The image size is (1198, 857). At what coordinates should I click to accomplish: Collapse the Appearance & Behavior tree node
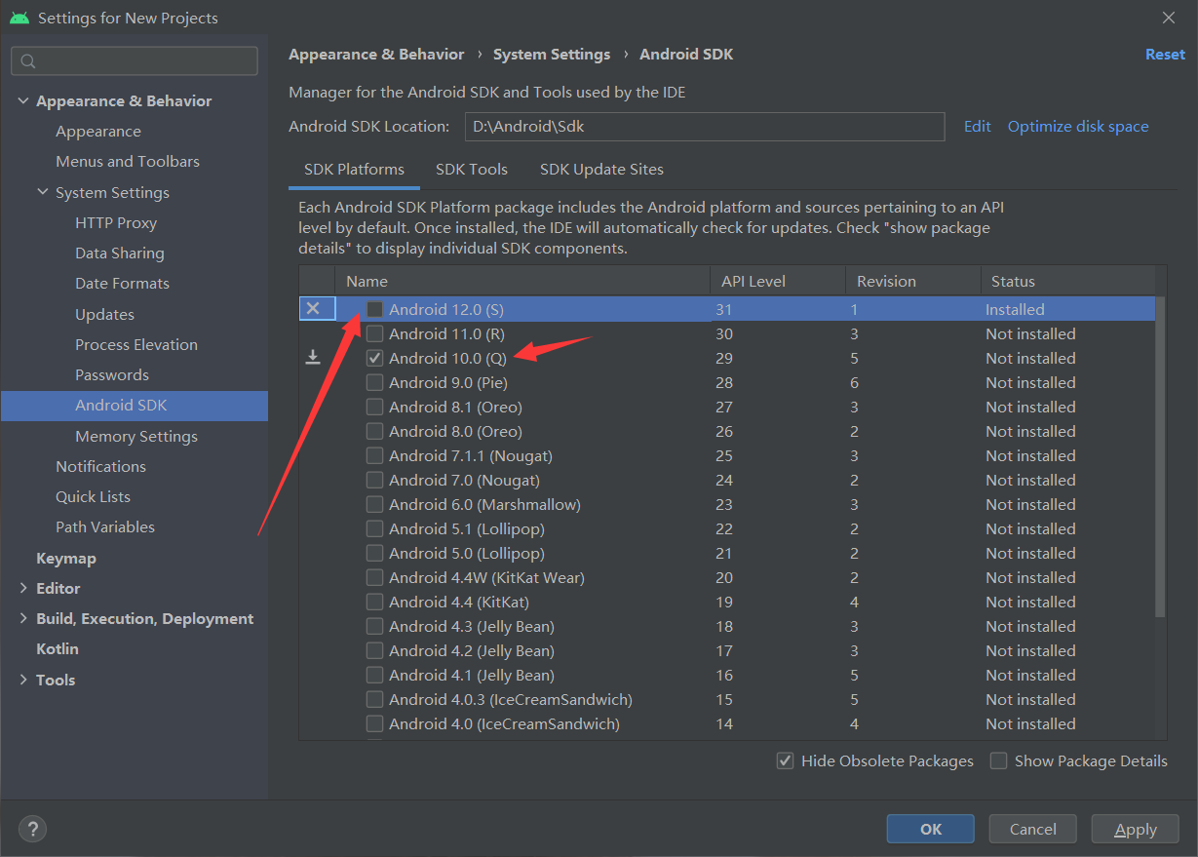click(x=23, y=100)
